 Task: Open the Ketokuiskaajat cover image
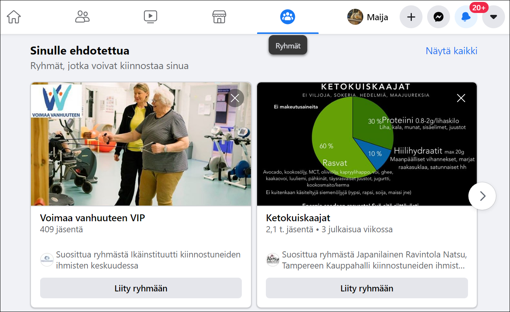pos(367,144)
